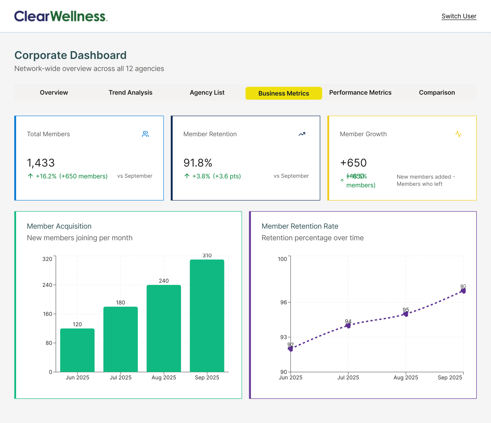This screenshot has width=491, height=423.
Task: Click the Aug 2025 label on acquisition chart
Action: [x=164, y=378]
